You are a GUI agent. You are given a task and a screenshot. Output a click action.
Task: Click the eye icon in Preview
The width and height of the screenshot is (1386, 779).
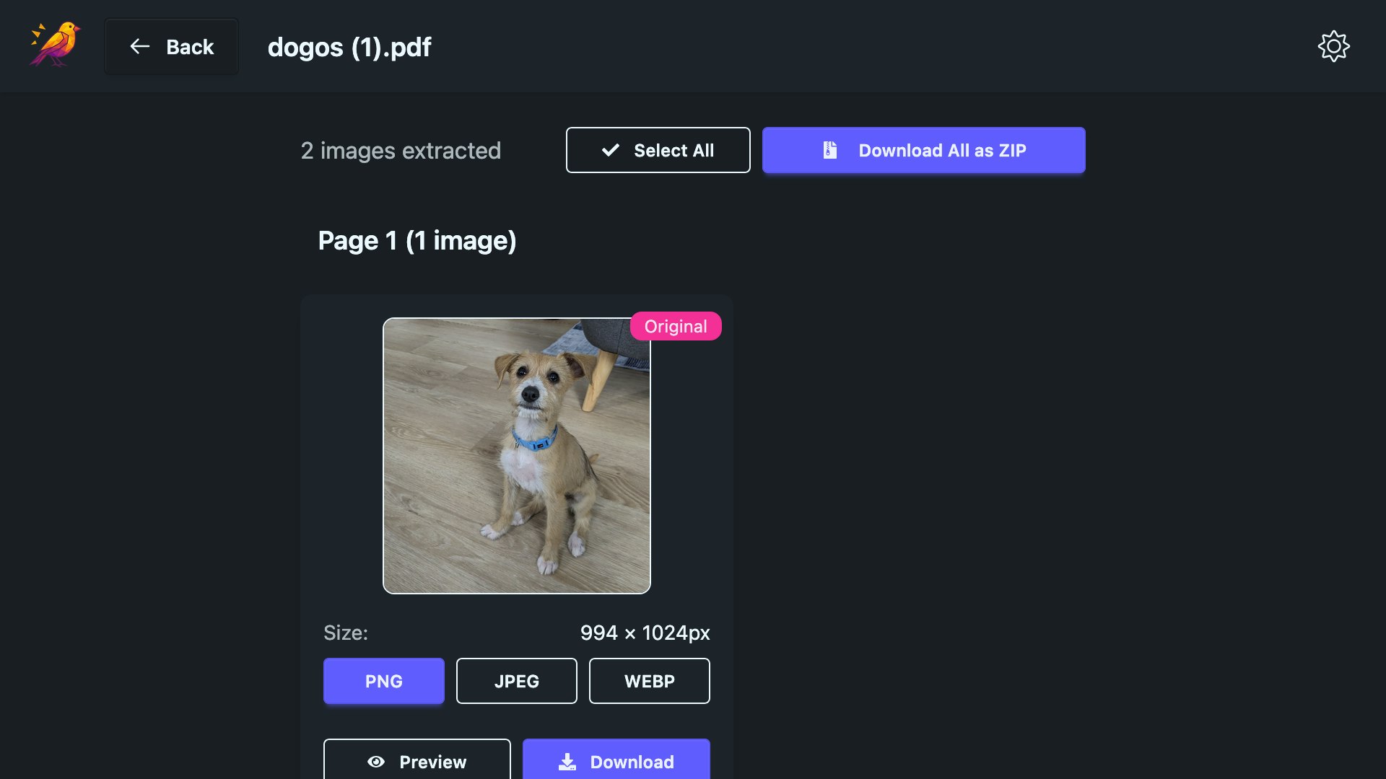click(x=376, y=762)
